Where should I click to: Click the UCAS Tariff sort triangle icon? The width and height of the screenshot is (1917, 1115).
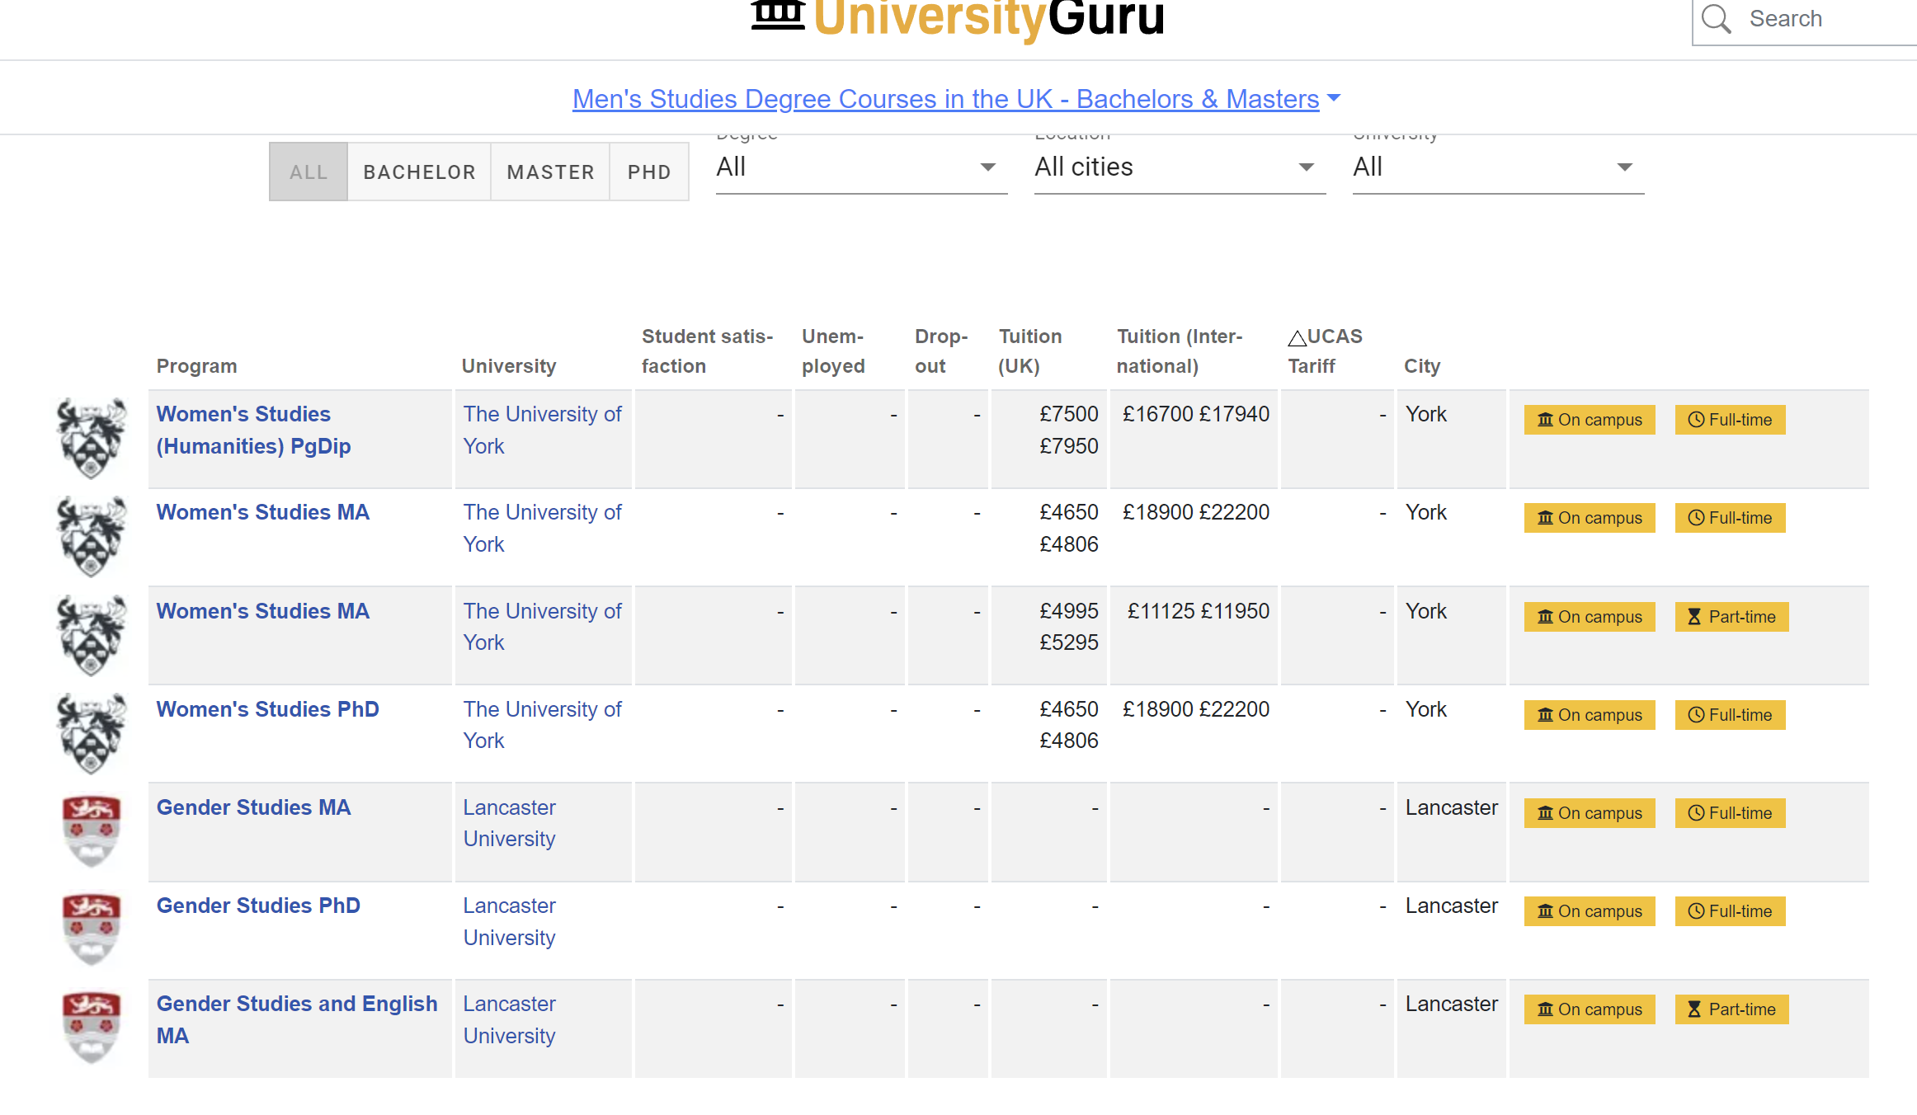point(1297,338)
